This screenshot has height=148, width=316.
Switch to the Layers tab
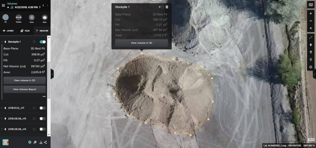coord(8,31)
